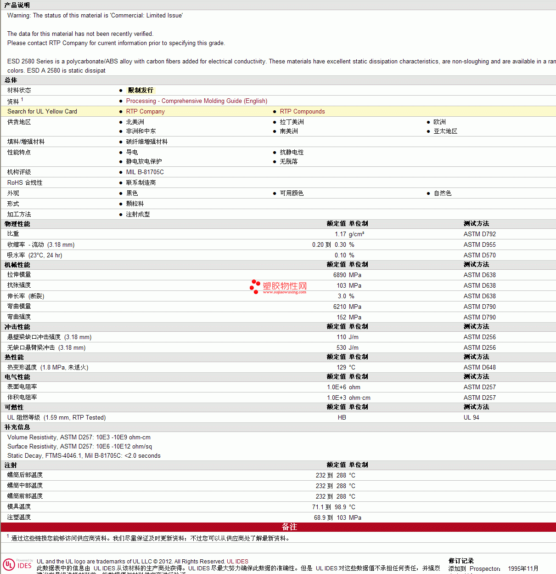Select the 注射成型 processing method entry
The width and height of the screenshot is (556, 574).
click(x=138, y=215)
